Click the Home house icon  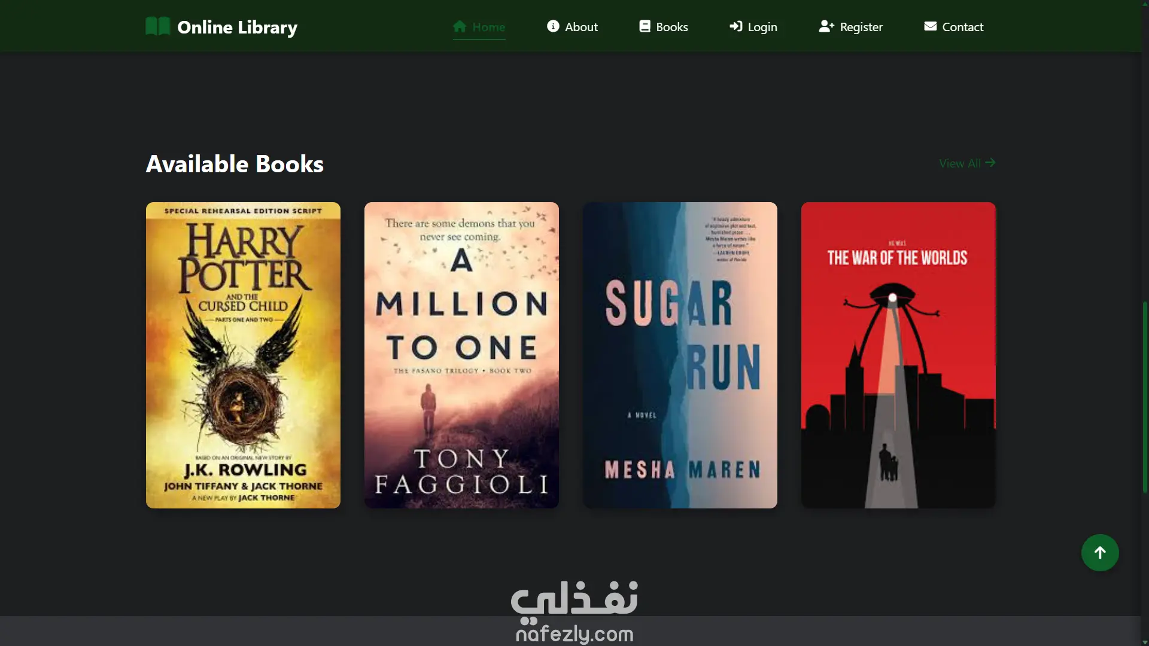(460, 26)
